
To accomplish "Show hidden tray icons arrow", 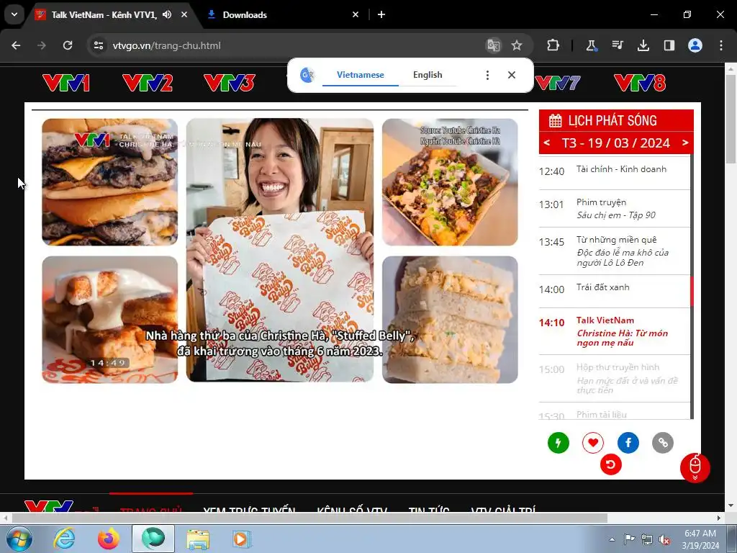I will point(612,540).
